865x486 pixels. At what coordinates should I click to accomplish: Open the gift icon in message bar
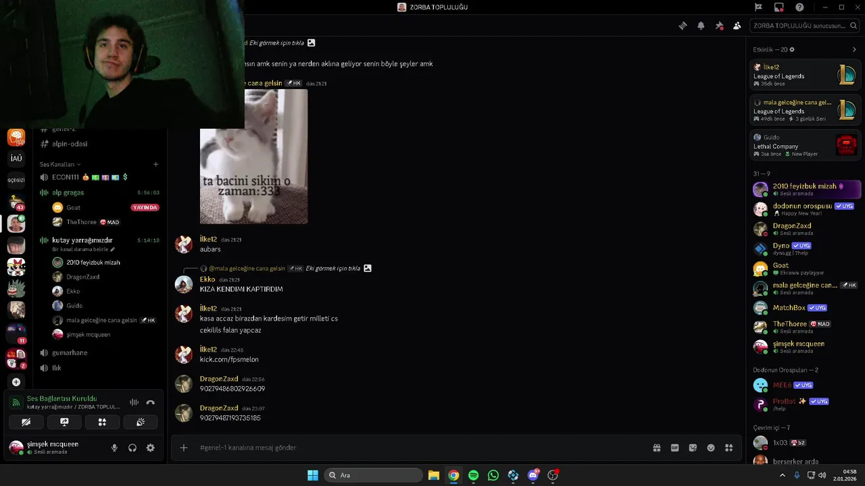(656, 448)
